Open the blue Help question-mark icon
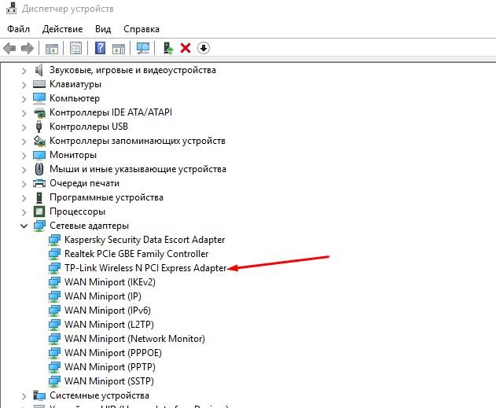496x408 pixels. click(x=100, y=48)
